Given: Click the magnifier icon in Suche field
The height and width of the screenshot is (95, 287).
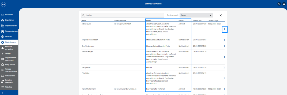Looking at the screenshot, I should [x=83, y=15].
